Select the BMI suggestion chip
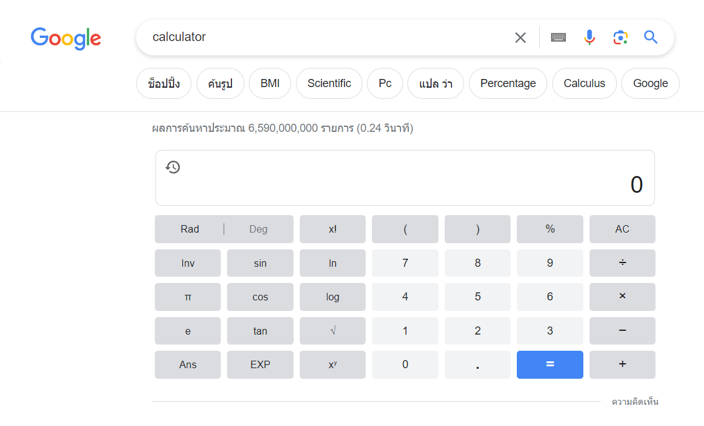 tap(270, 83)
